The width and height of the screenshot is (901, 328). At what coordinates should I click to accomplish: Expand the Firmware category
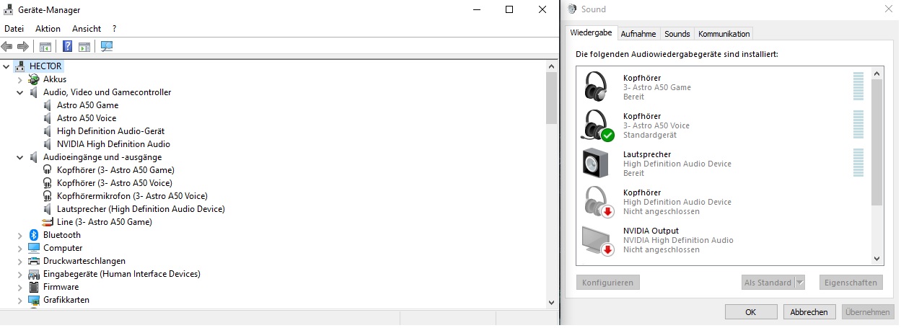(20, 287)
